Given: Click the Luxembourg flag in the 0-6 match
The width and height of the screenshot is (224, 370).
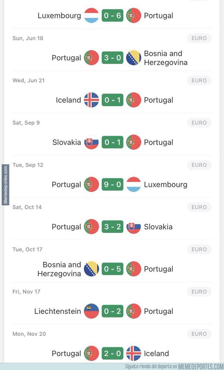Looking at the screenshot, I should 91,16.
